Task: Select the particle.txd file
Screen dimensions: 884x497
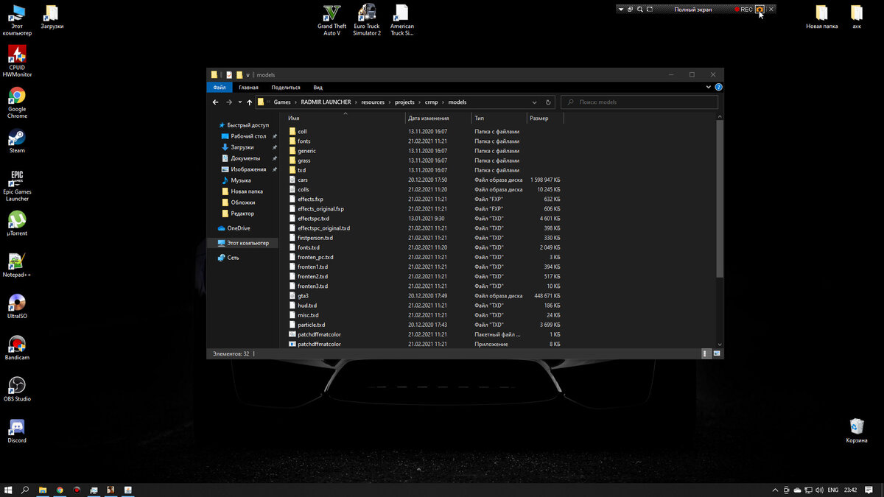Action: coord(425,325)
